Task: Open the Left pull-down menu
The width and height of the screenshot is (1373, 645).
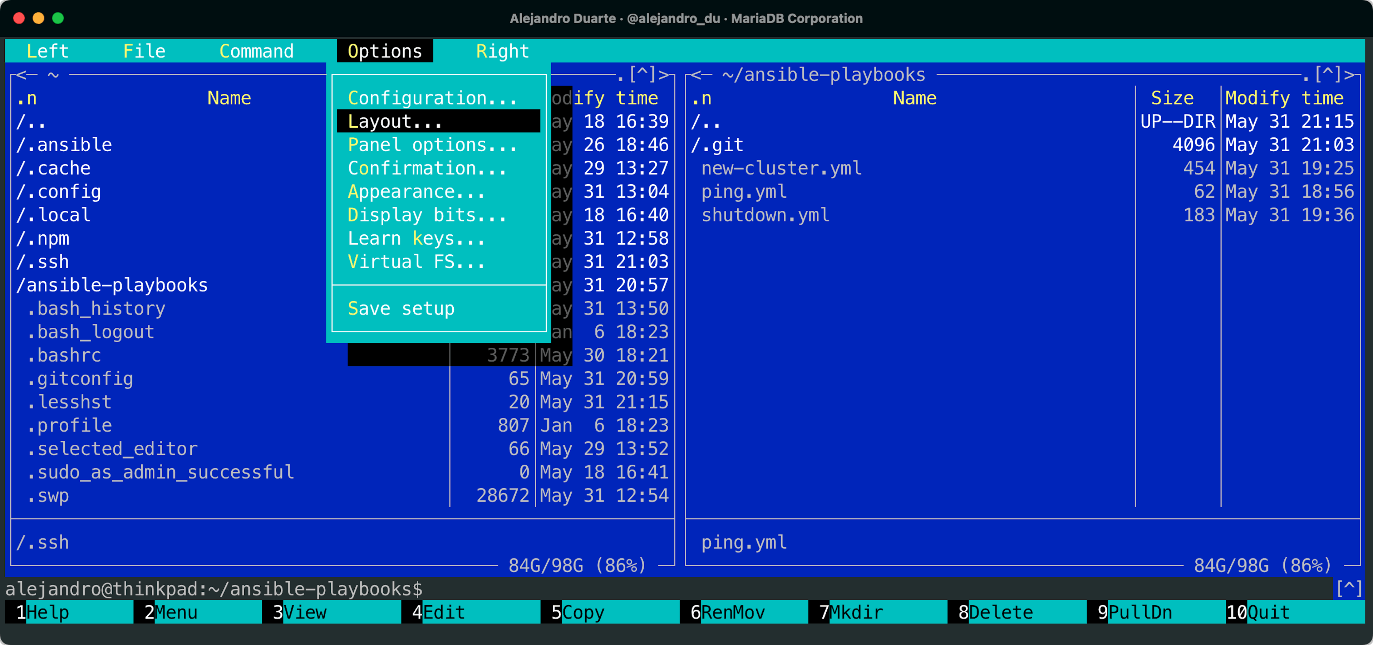Action: [48, 51]
